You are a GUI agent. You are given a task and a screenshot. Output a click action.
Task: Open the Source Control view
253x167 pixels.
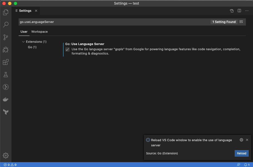pyautogui.click(x=6, y=37)
